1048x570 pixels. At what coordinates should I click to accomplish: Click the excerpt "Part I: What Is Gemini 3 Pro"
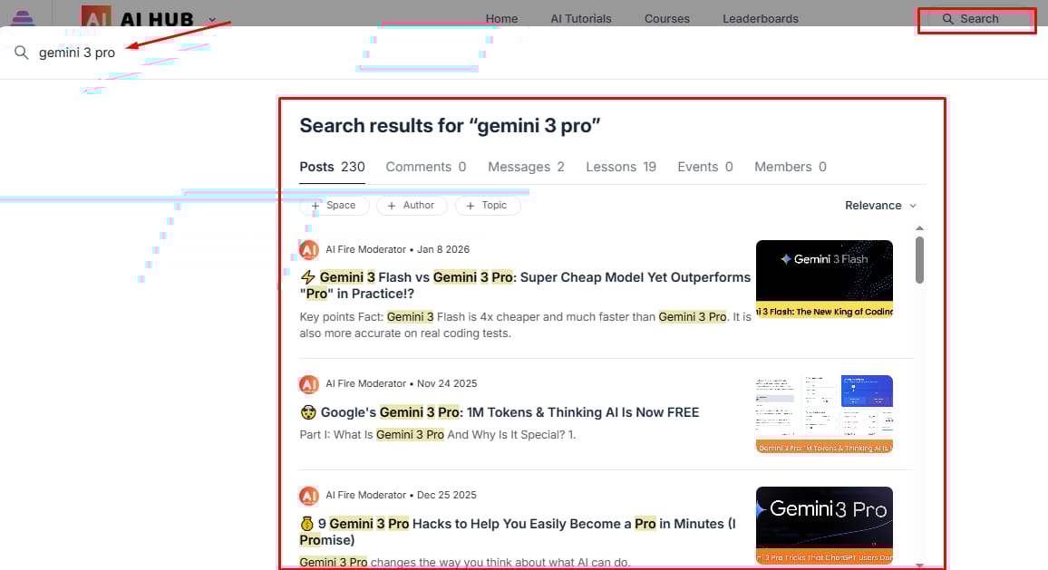(x=438, y=435)
